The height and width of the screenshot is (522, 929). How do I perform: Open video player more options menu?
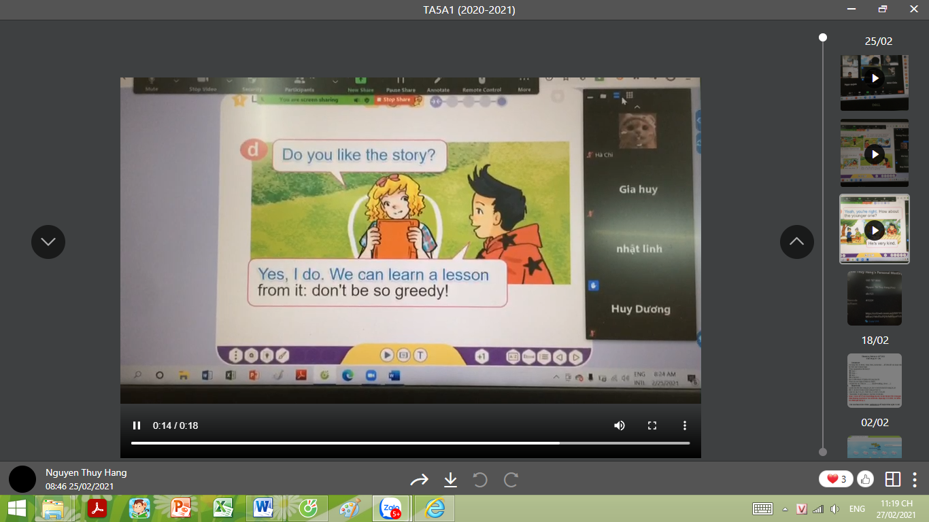(685, 425)
